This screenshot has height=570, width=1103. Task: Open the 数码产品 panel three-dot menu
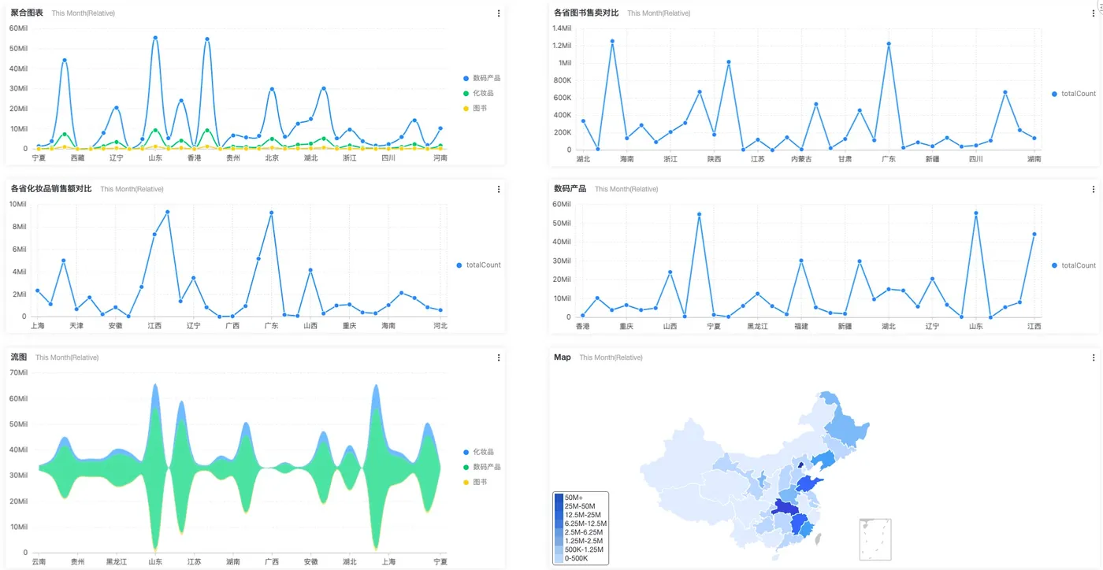(1094, 189)
